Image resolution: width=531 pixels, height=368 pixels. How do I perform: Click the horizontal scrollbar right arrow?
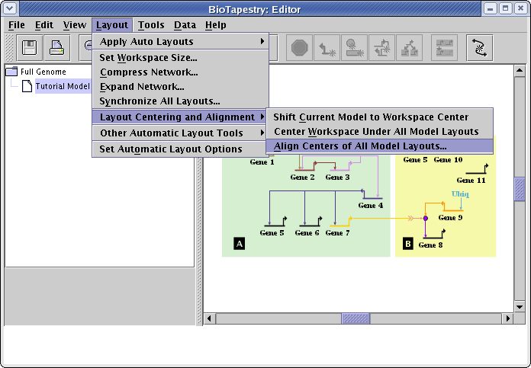(x=507, y=318)
